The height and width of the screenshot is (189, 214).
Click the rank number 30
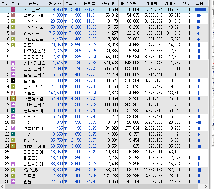pos(7,181)
